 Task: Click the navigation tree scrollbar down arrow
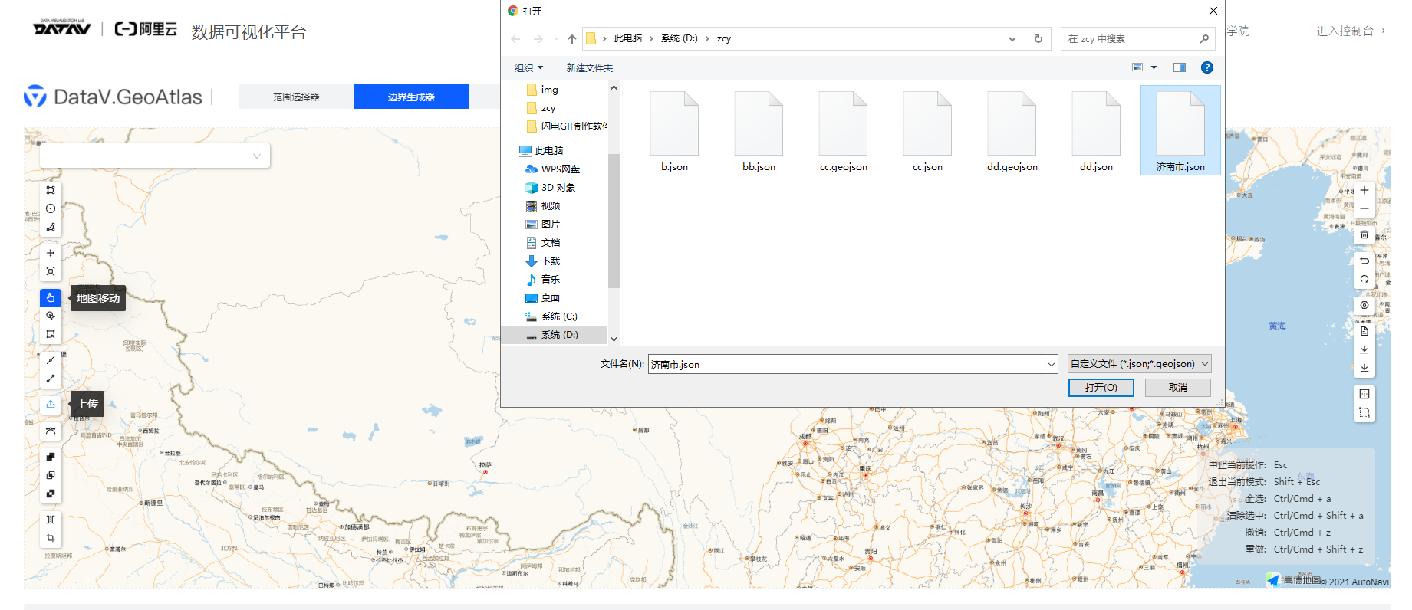614,339
